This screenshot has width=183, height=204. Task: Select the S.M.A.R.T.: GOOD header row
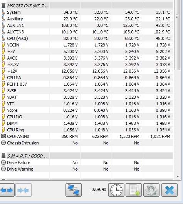click(86, 156)
